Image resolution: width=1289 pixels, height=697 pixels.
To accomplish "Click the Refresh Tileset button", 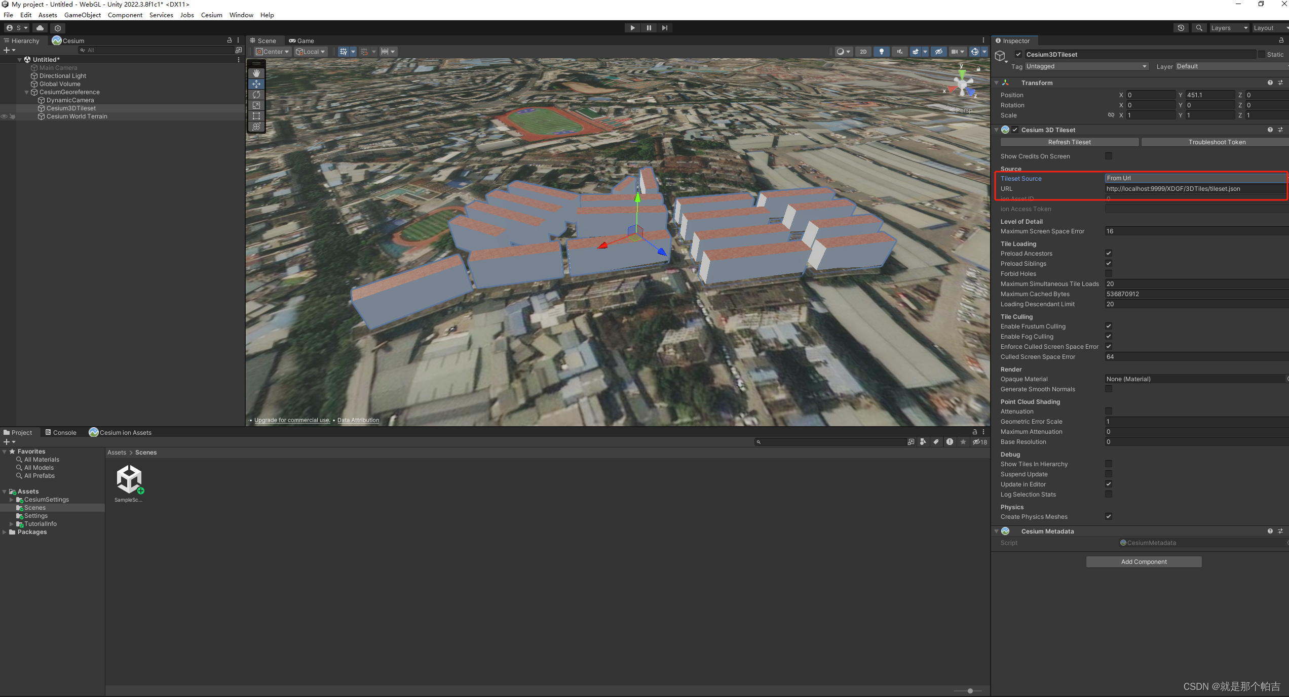I will (1069, 142).
